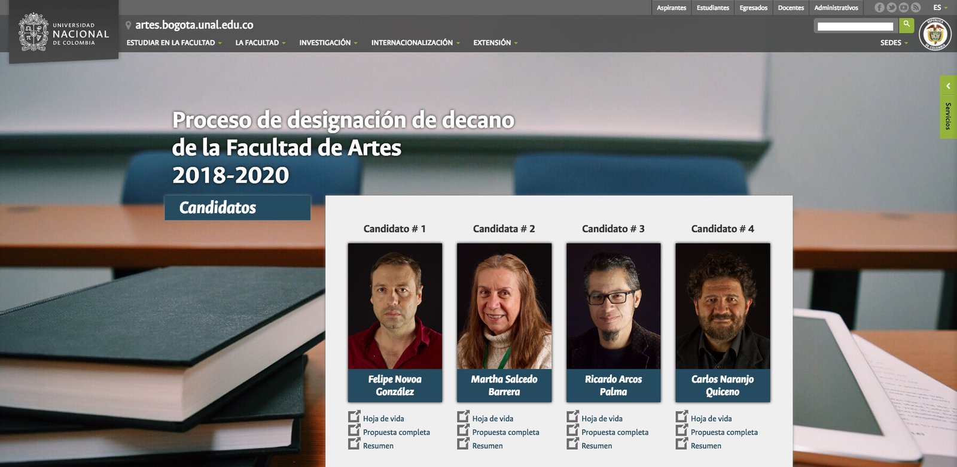
Task: Click the Martha Salcedo Barrera name caption
Action: (x=504, y=386)
